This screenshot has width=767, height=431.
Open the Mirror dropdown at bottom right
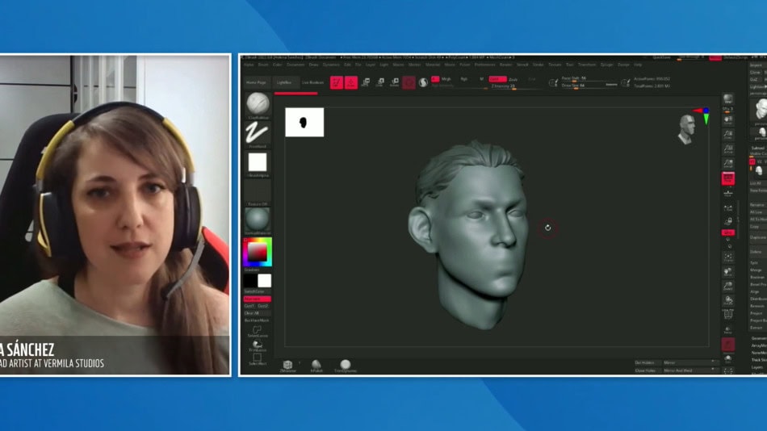(688, 362)
